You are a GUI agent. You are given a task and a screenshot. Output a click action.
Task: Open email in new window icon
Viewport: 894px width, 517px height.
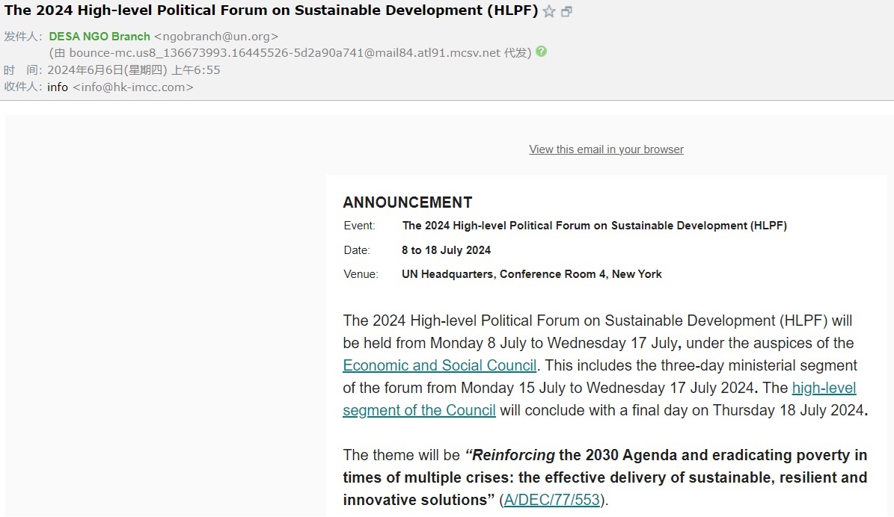[566, 11]
